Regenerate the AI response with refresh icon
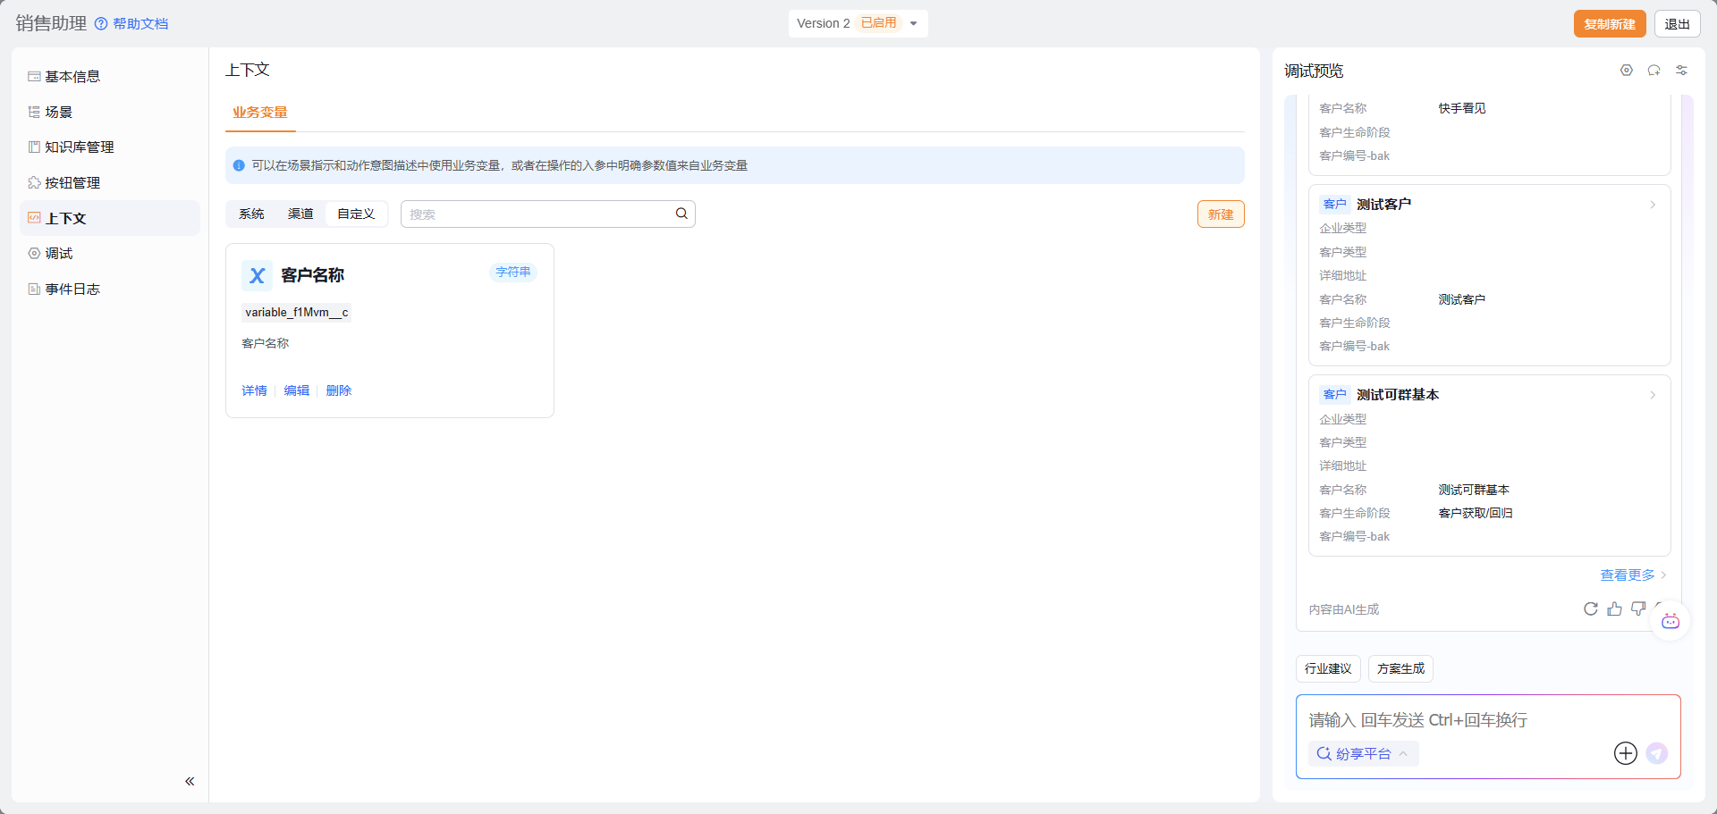Viewport: 1717px width, 814px height. pos(1590,608)
